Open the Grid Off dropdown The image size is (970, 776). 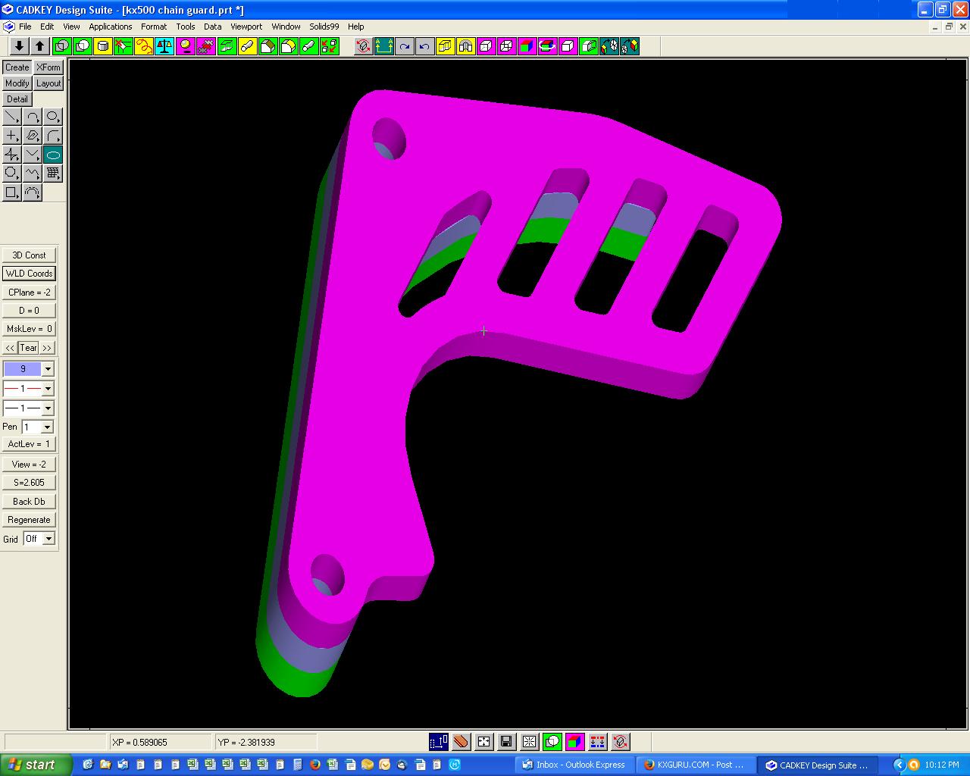48,538
